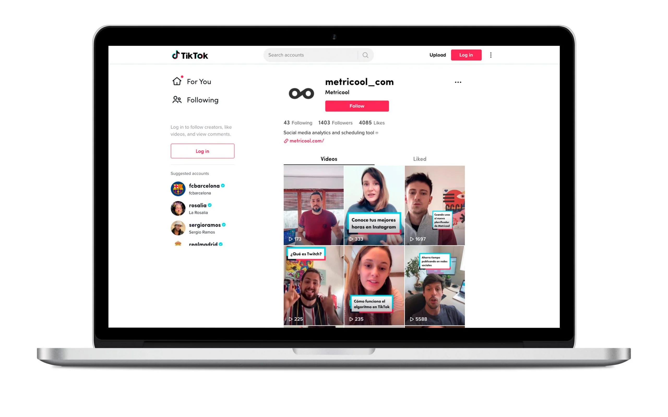Click the search magnifying glass icon
This screenshot has height=417, width=668.
tap(366, 55)
